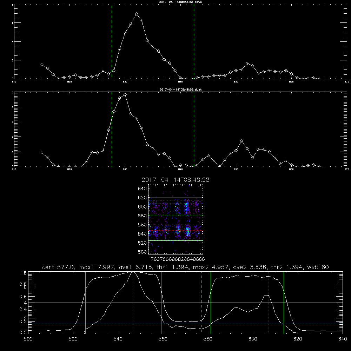Click the left green dashed line in dawn plot

point(112,42)
